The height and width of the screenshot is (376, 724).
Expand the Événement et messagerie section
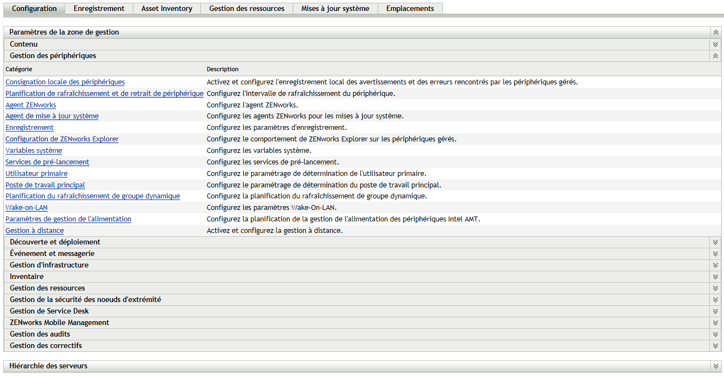(716, 254)
